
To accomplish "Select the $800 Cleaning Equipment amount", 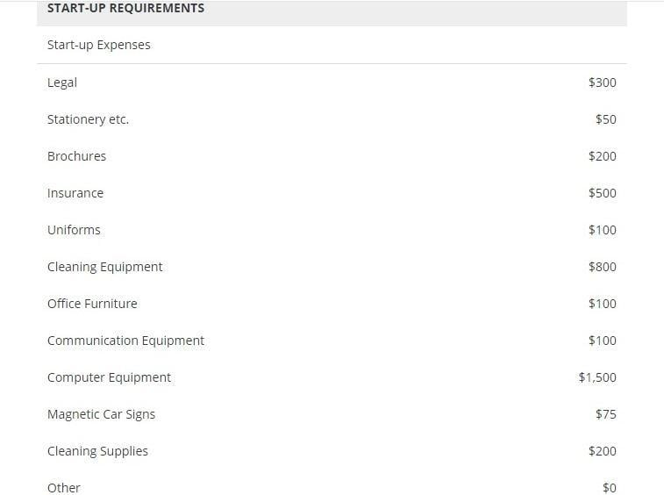I will (603, 267).
